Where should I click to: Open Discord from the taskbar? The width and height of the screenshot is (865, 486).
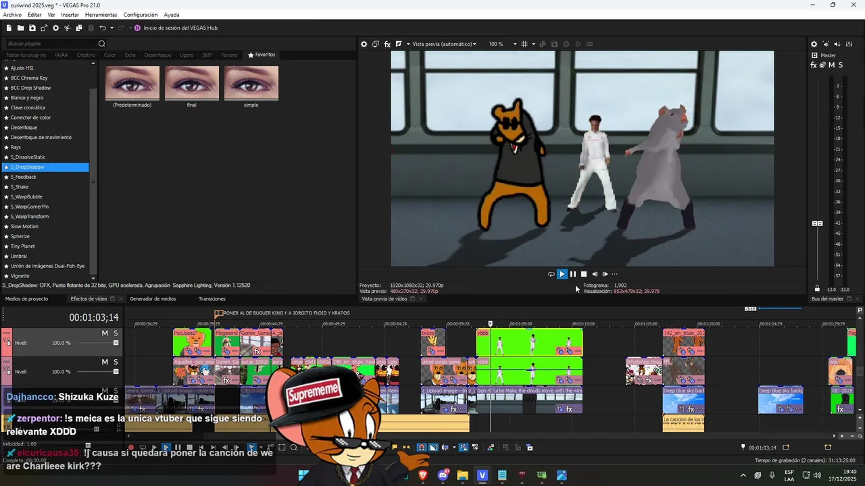[x=443, y=475]
